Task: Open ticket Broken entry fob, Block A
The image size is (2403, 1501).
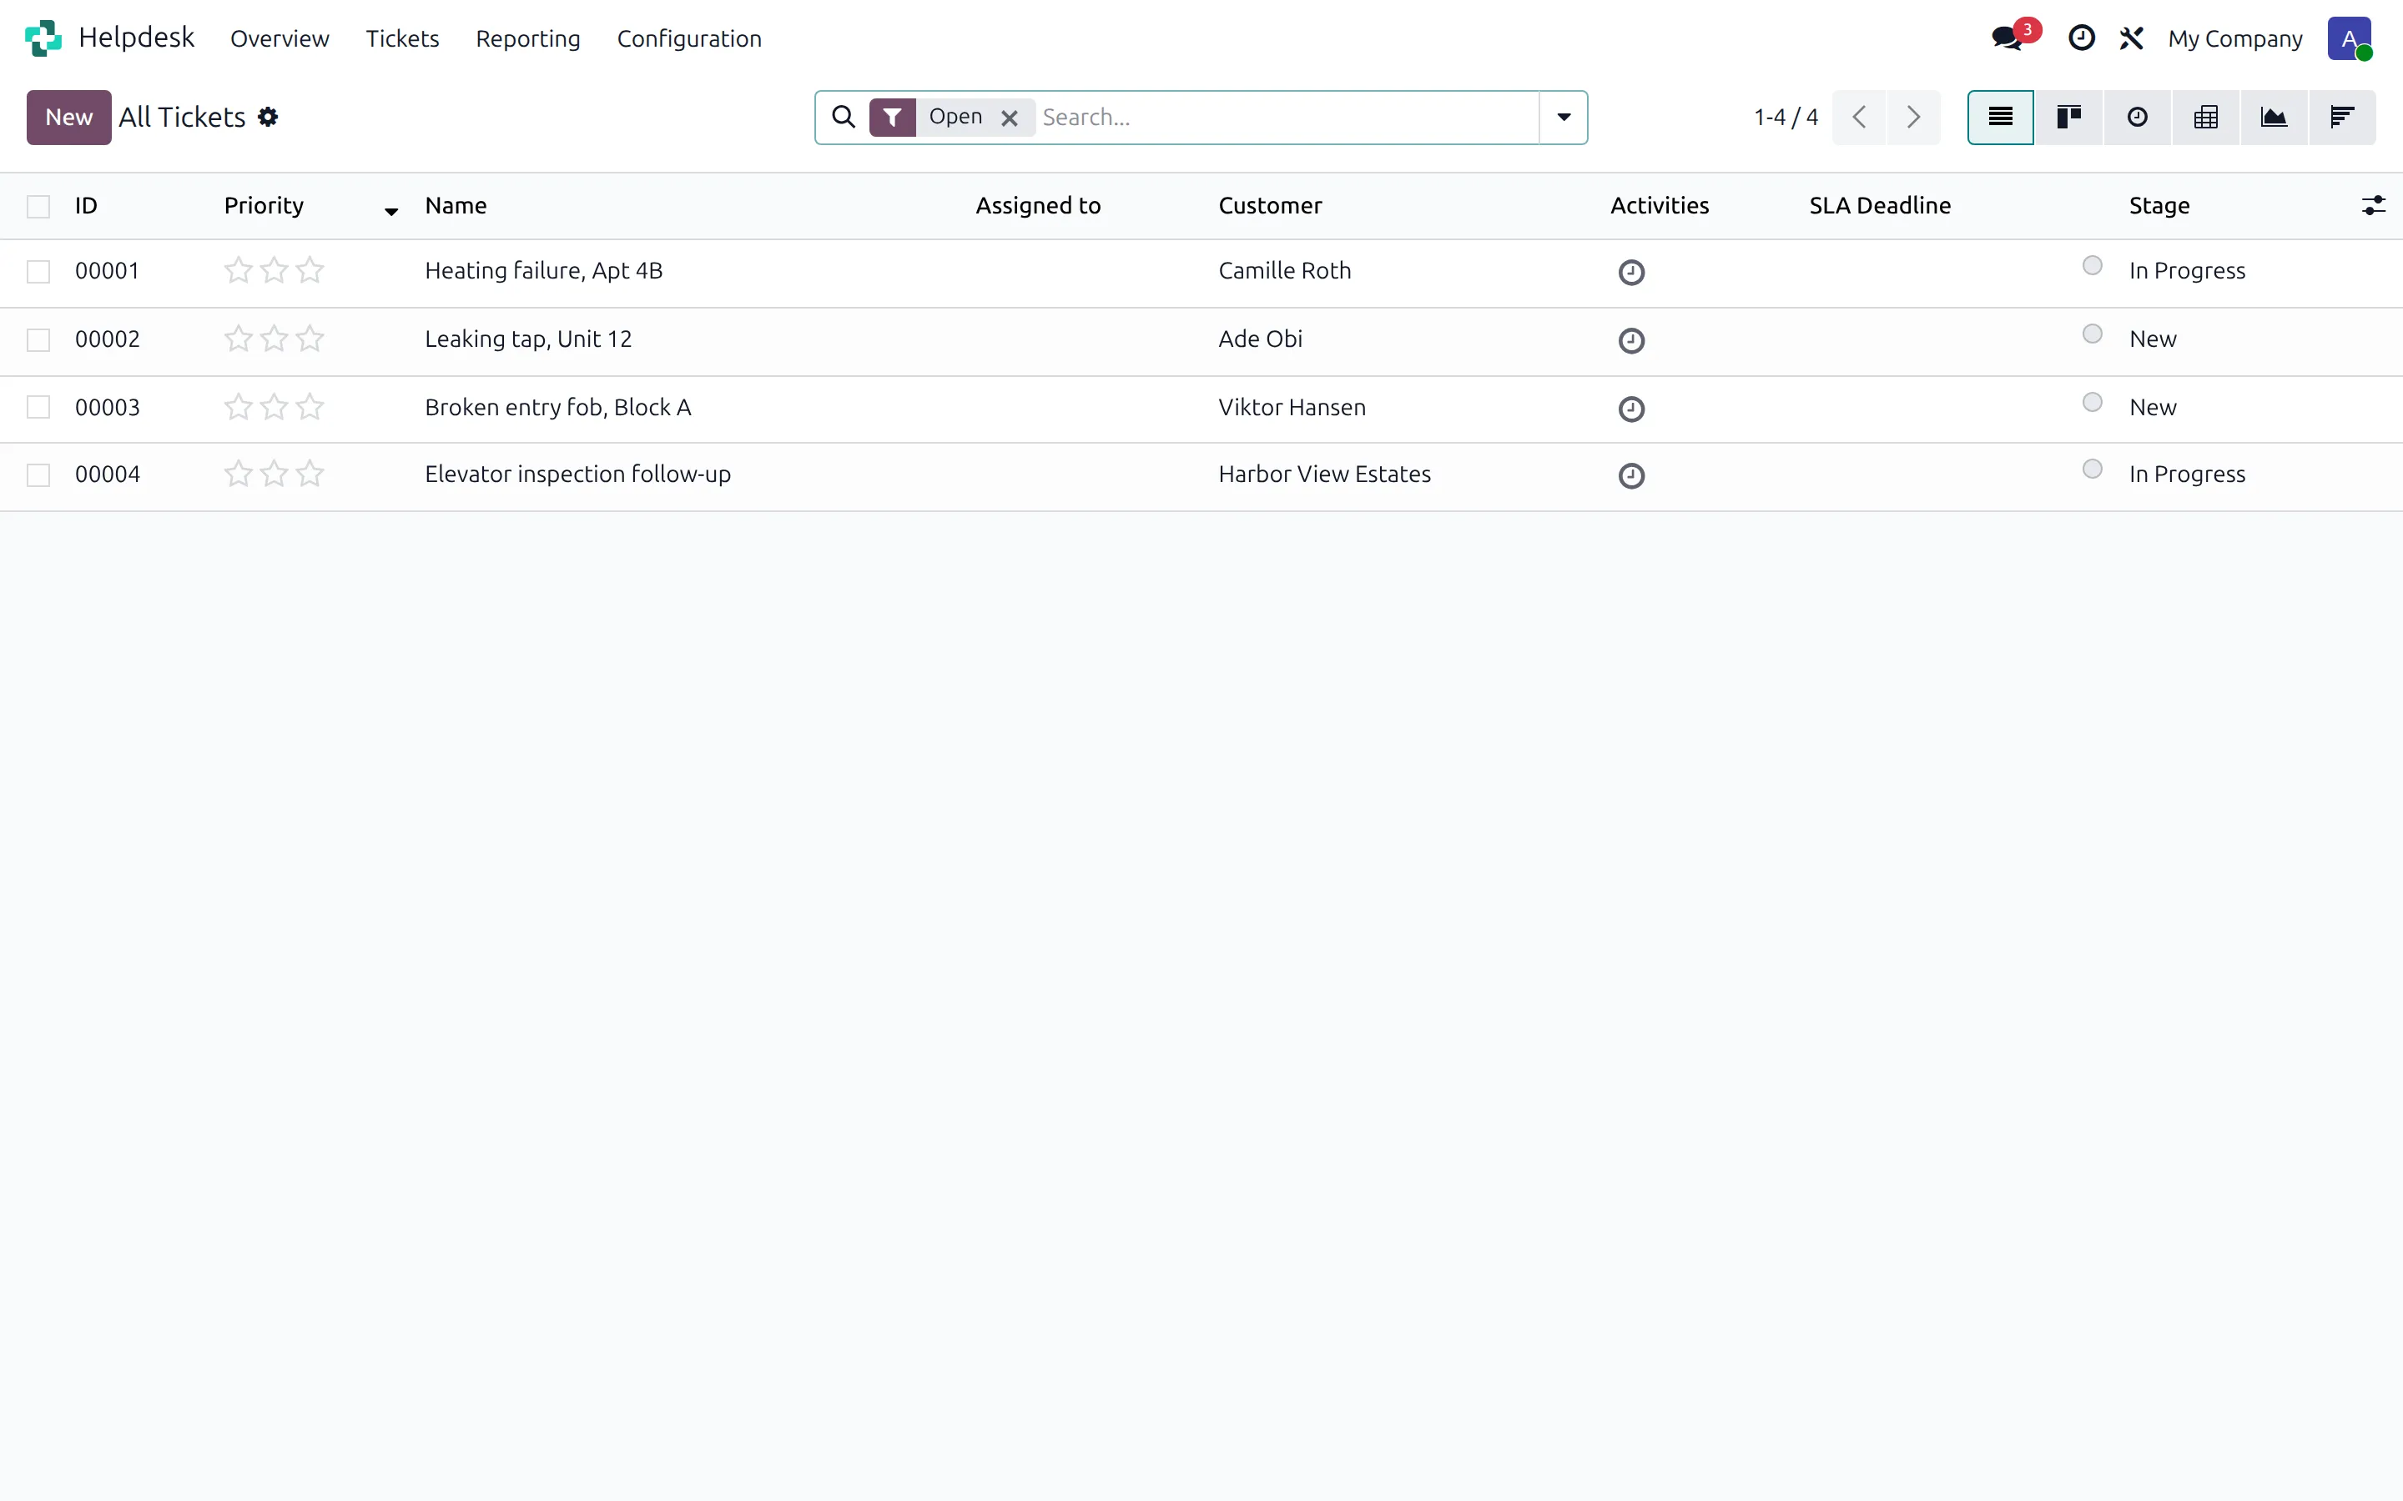Action: pyautogui.click(x=558, y=407)
